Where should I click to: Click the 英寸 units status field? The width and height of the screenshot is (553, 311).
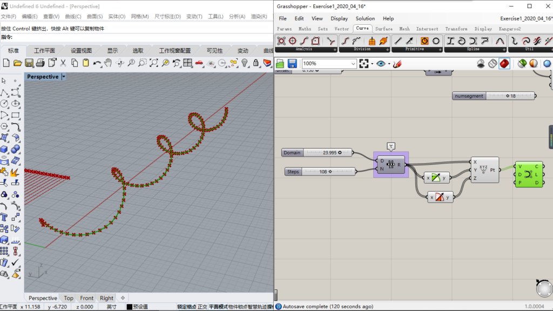coord(111,307)
